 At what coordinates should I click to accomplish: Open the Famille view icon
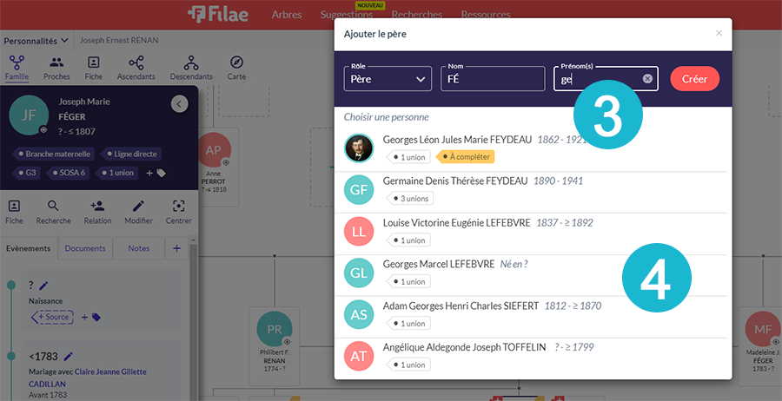coord(17,64)
